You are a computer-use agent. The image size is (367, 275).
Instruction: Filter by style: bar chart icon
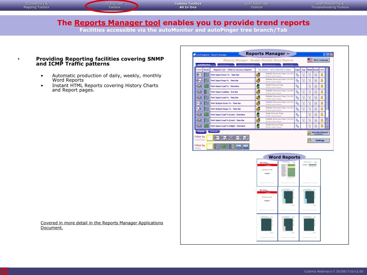pos(238,146)
